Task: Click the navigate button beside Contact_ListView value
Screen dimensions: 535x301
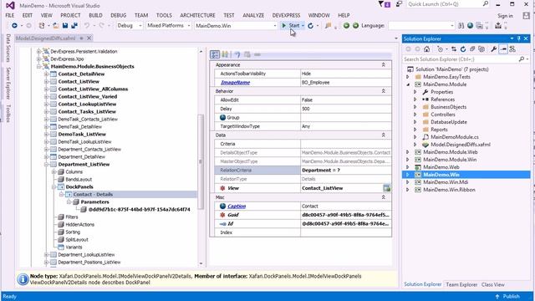Action: tap(386, 188)
